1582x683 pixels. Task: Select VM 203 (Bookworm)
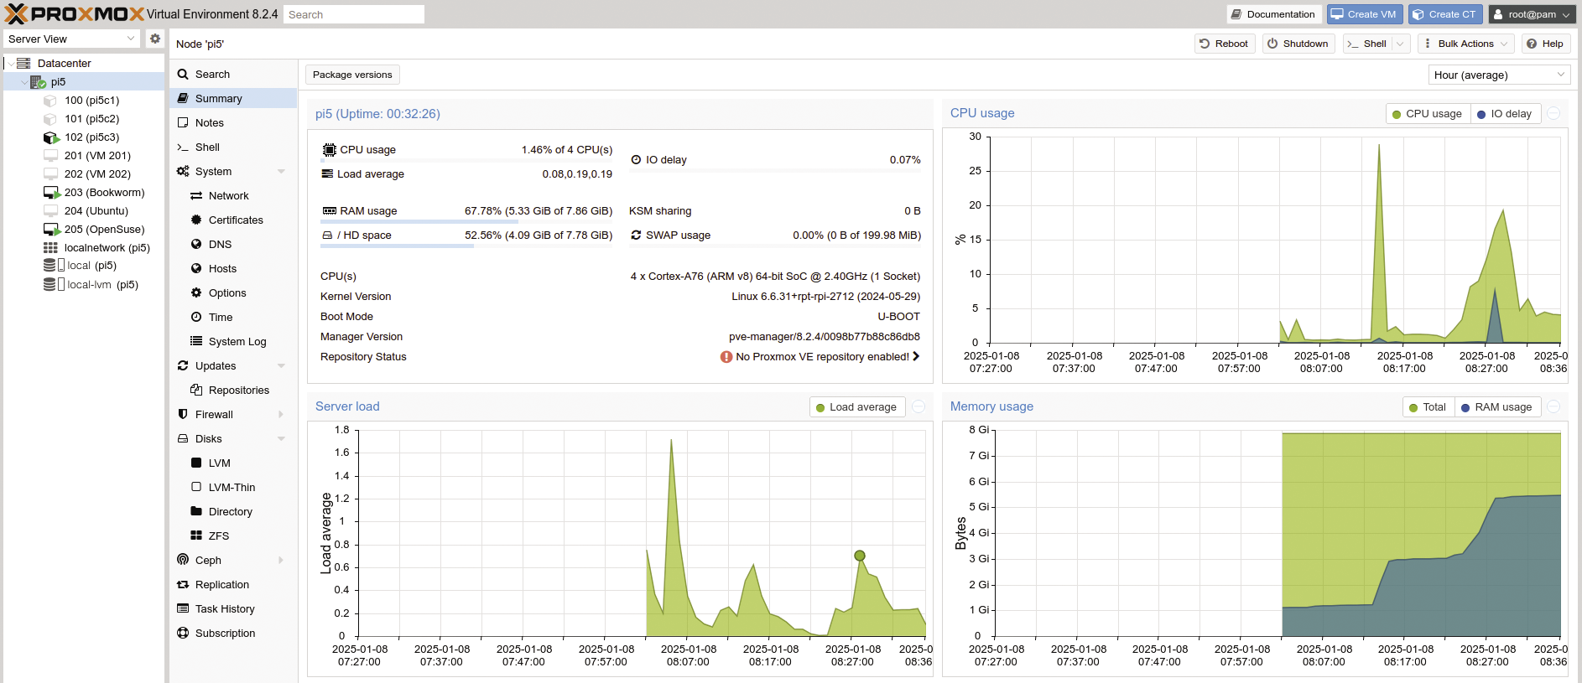pos(104,192)
